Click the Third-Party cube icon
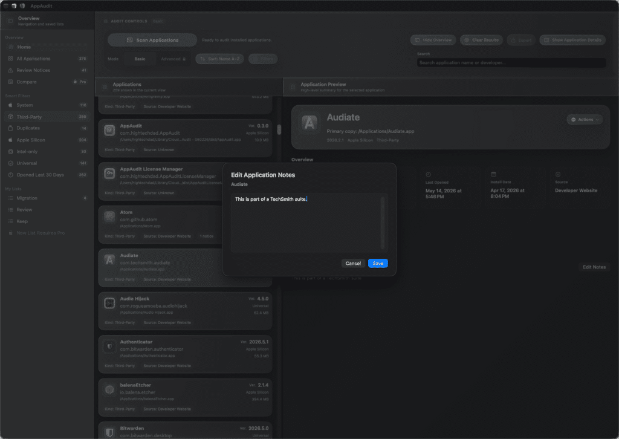 (11, 117)
